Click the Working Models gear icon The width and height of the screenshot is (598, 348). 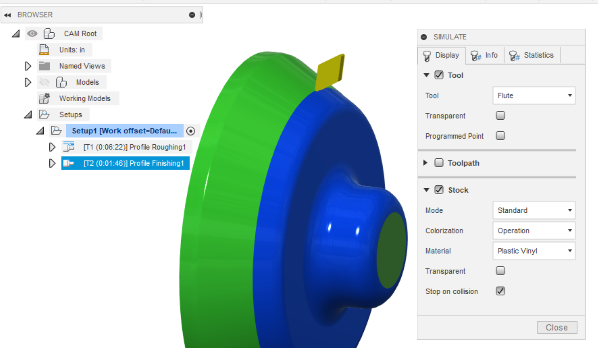pyautogui.click(x=44, y=98)
